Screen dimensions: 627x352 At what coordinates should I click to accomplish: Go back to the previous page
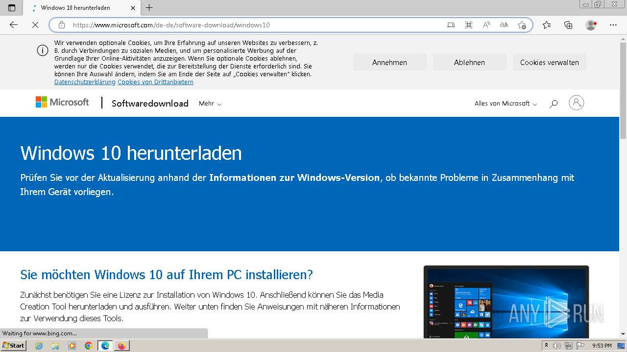[14, 25]
